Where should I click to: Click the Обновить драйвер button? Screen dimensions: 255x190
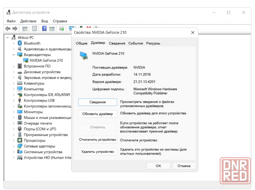tap(97, 114)
